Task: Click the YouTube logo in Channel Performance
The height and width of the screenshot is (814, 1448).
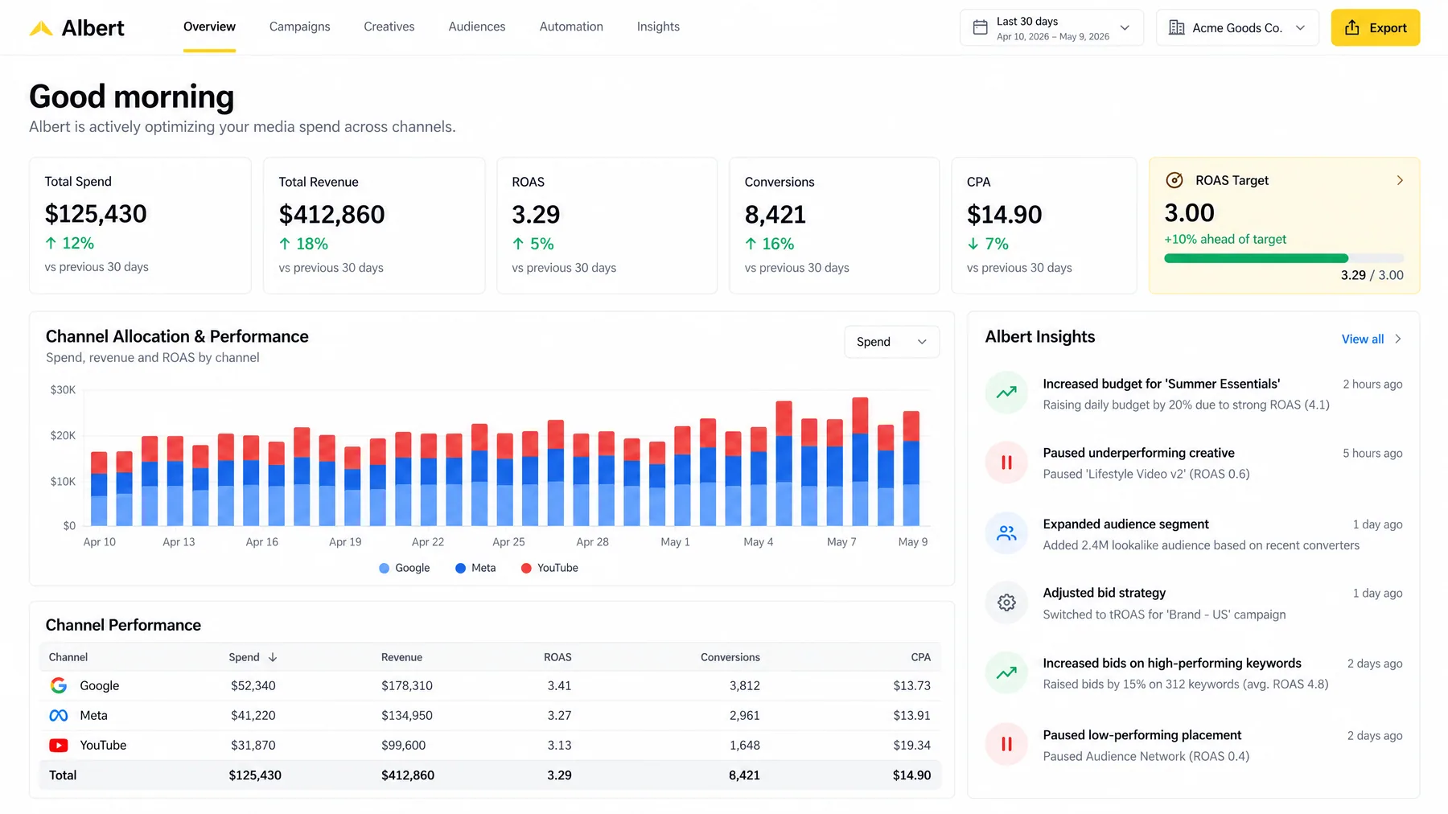Action: [x=59, y=746]
